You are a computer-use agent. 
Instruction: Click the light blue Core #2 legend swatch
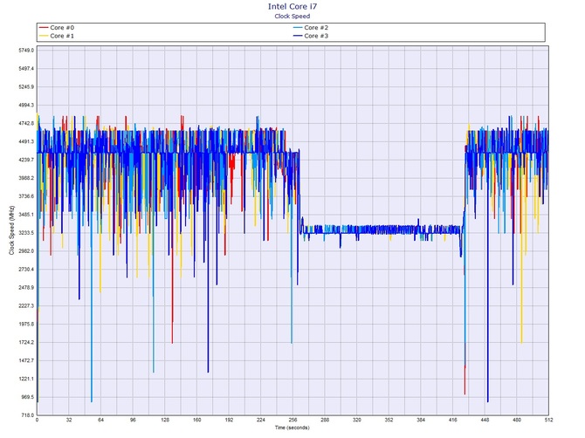[298, 28]
